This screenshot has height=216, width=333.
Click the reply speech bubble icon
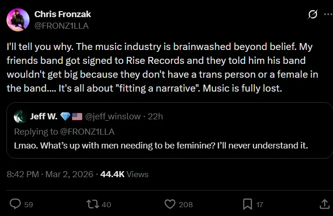pos(16,204)
